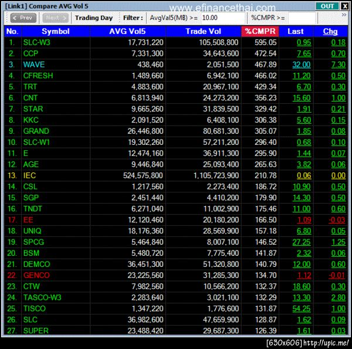Sort by the Trade Vol column header
This screenshot has height=349, width=352.
(203, 31)
